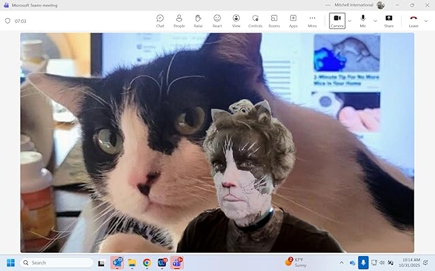Open the Apps panel
Viewport: 435px width, 271px height.
[293, 20]
